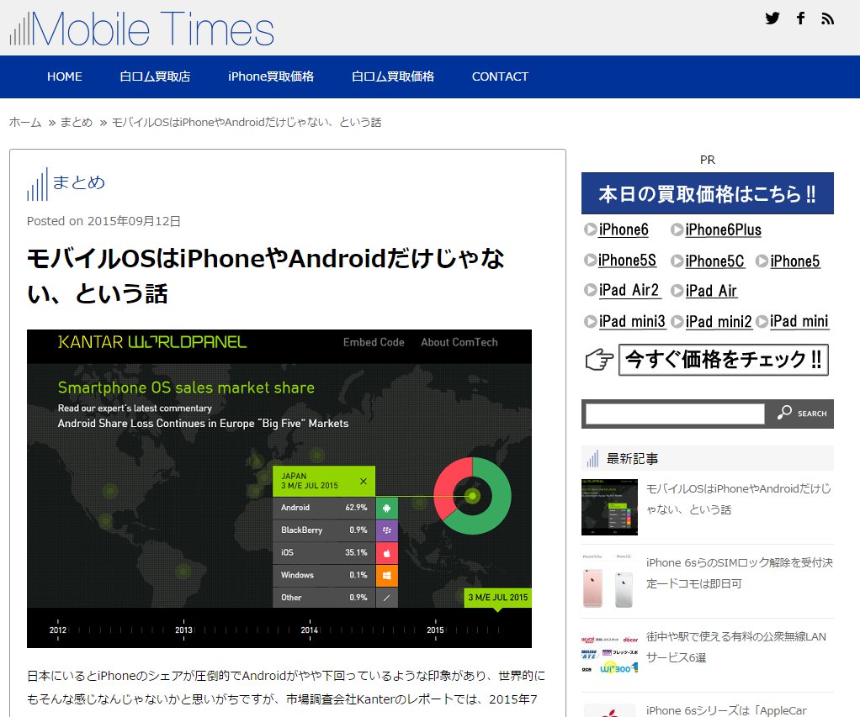The image size is (860, 717).
Task: Select the 2013 mark on the timeline
Action: [x=183, y=630]
